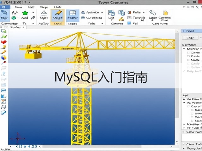The height and width of the screenshot is (151, 202).
Task: Toggle the Doef checkbox
Action: 192,114
